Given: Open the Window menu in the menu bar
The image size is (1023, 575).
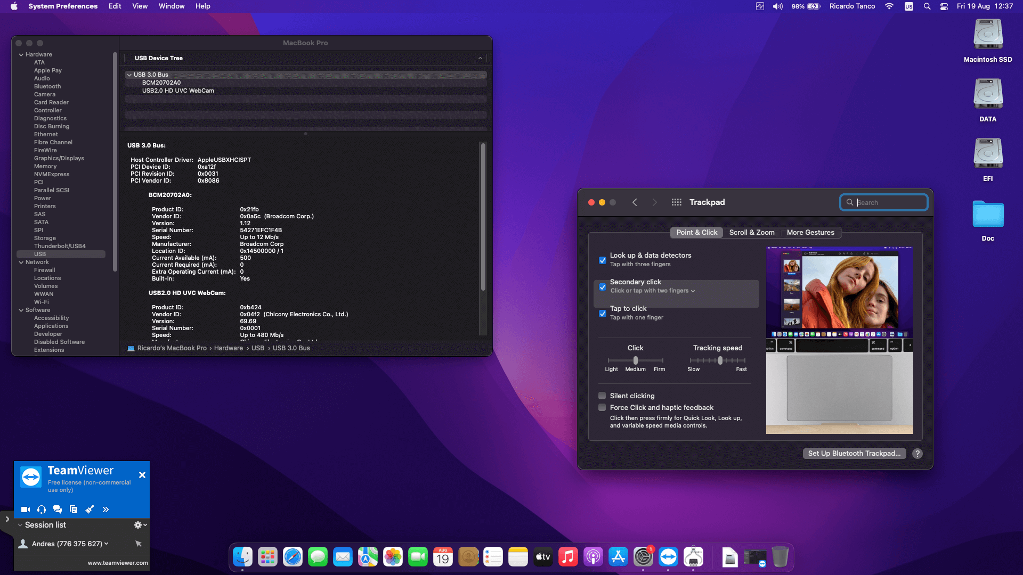Looking at the screenshot, I should point(171,6).
